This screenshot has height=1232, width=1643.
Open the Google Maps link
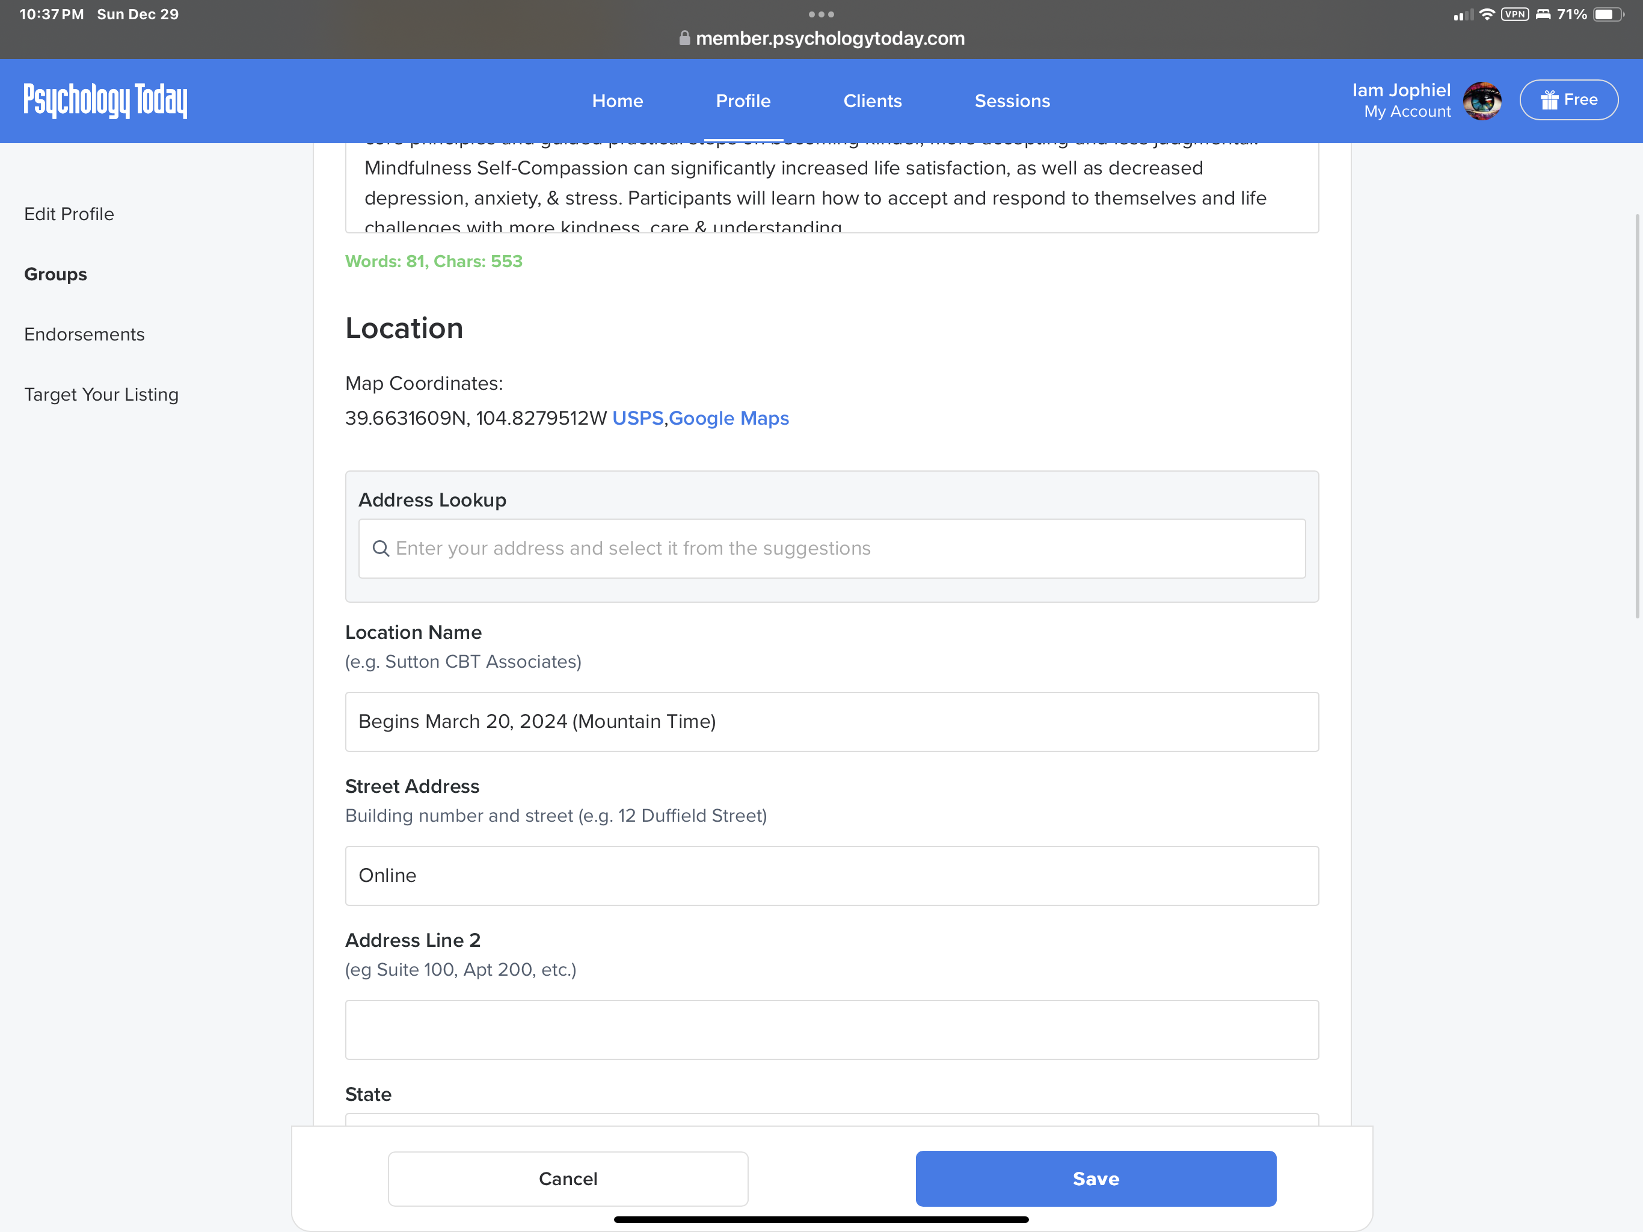pos(729,418)
